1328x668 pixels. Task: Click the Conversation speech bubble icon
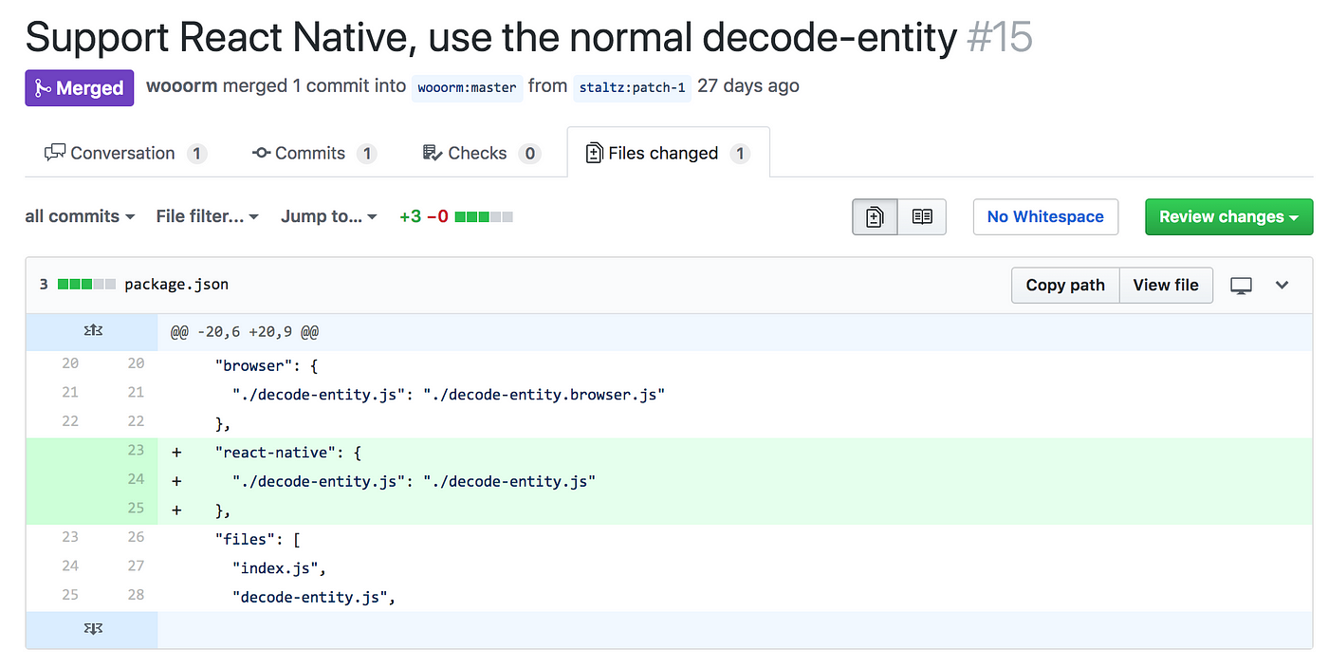coord(55,153)
